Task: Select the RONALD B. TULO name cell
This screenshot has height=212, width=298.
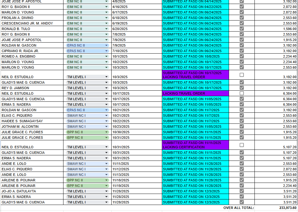Action: pos(32,29)
